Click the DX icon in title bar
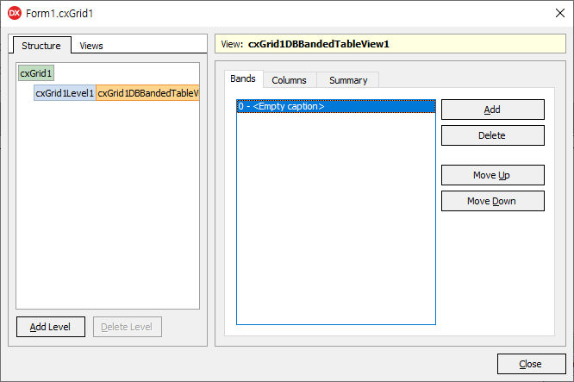 point(15,14)
